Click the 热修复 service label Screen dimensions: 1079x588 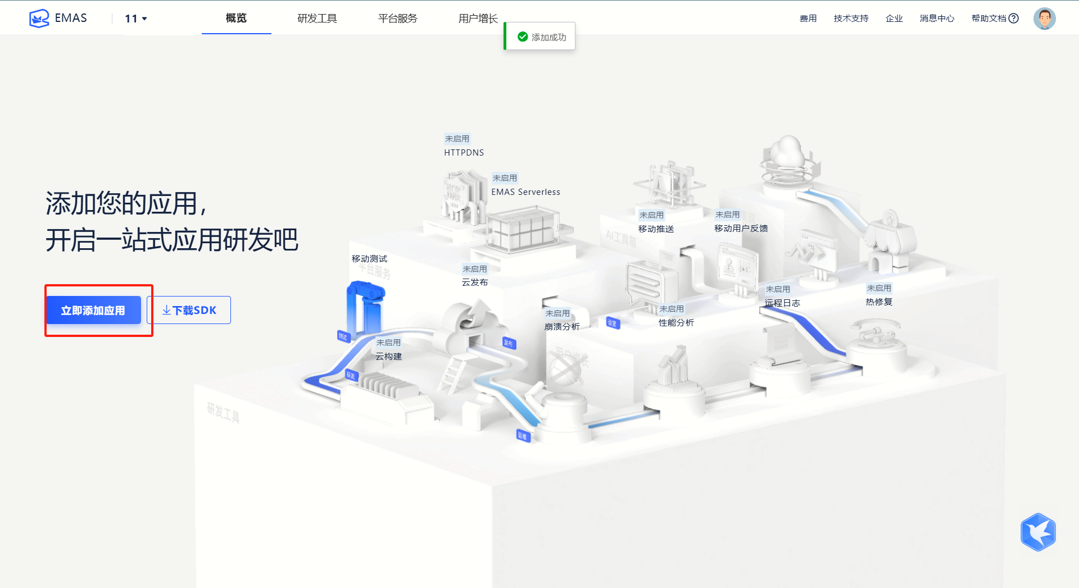(879, 302)
